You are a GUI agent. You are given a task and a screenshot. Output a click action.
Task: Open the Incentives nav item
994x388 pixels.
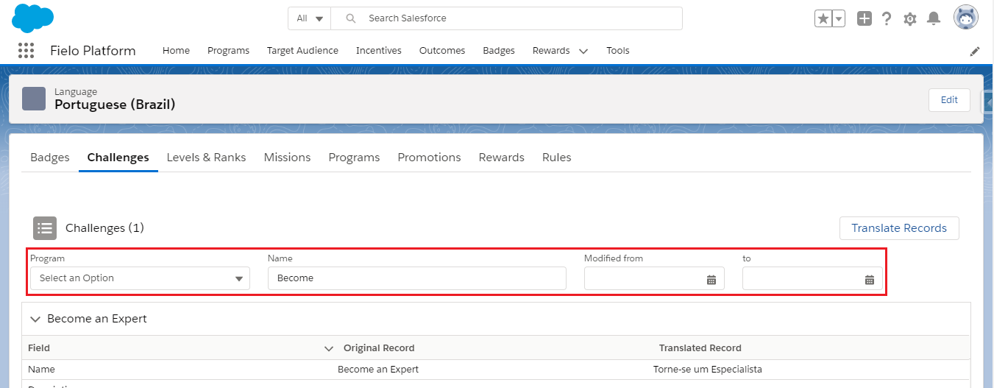[x=379, y=51]
